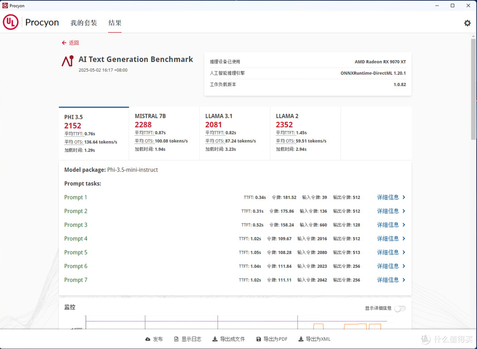
Task: Expand details chevron for Prompt 5
Action: point(404,252)
